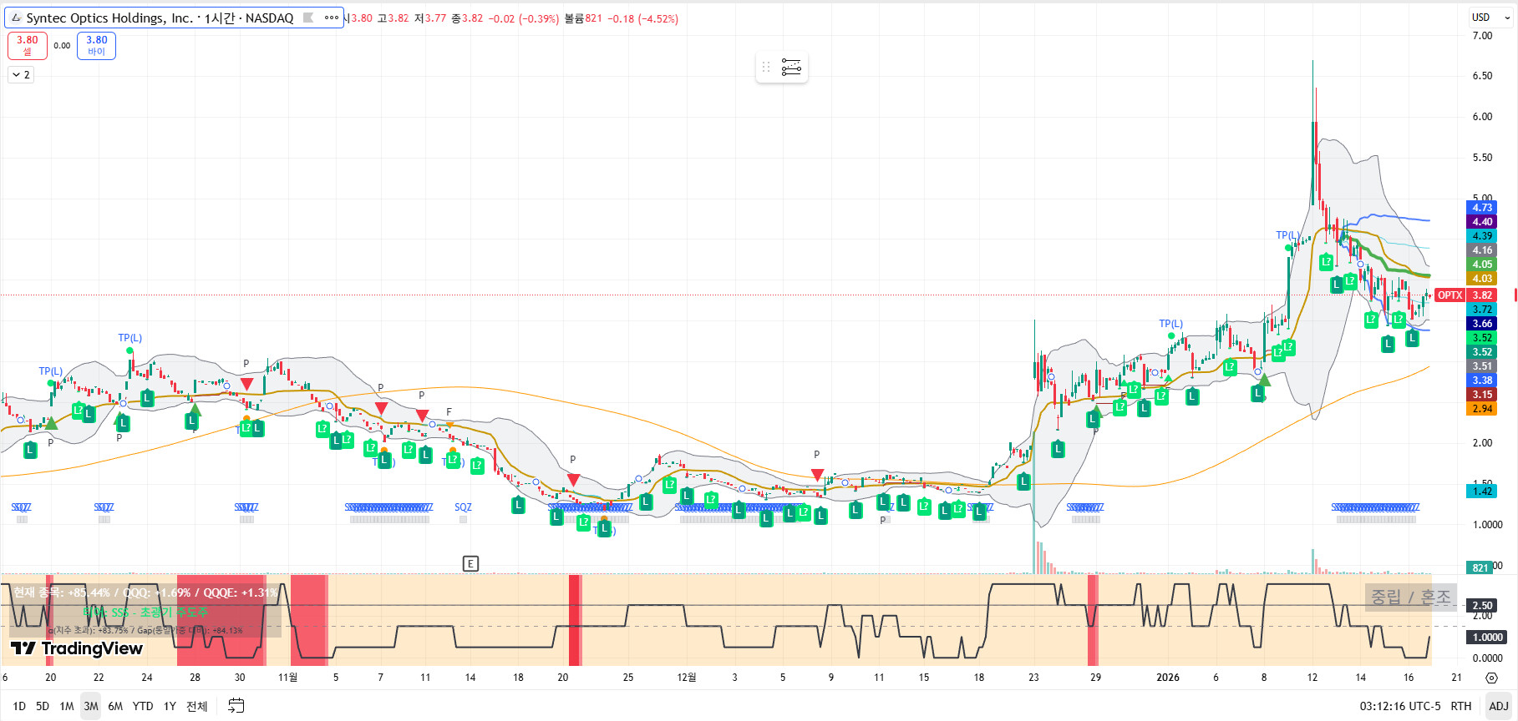Open the three-dot more menu by the symbol title
The image size is (1518, 721).
(332, 18)
